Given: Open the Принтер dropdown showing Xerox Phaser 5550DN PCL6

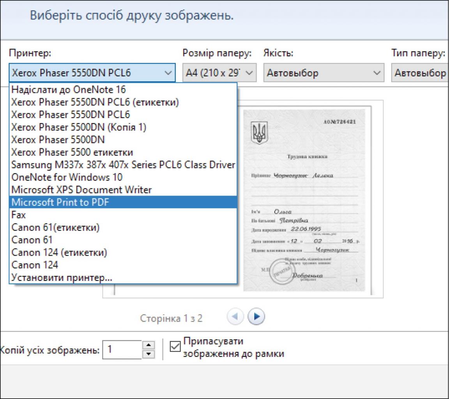Looking at the screenshot, I should (x=92, y=73).
